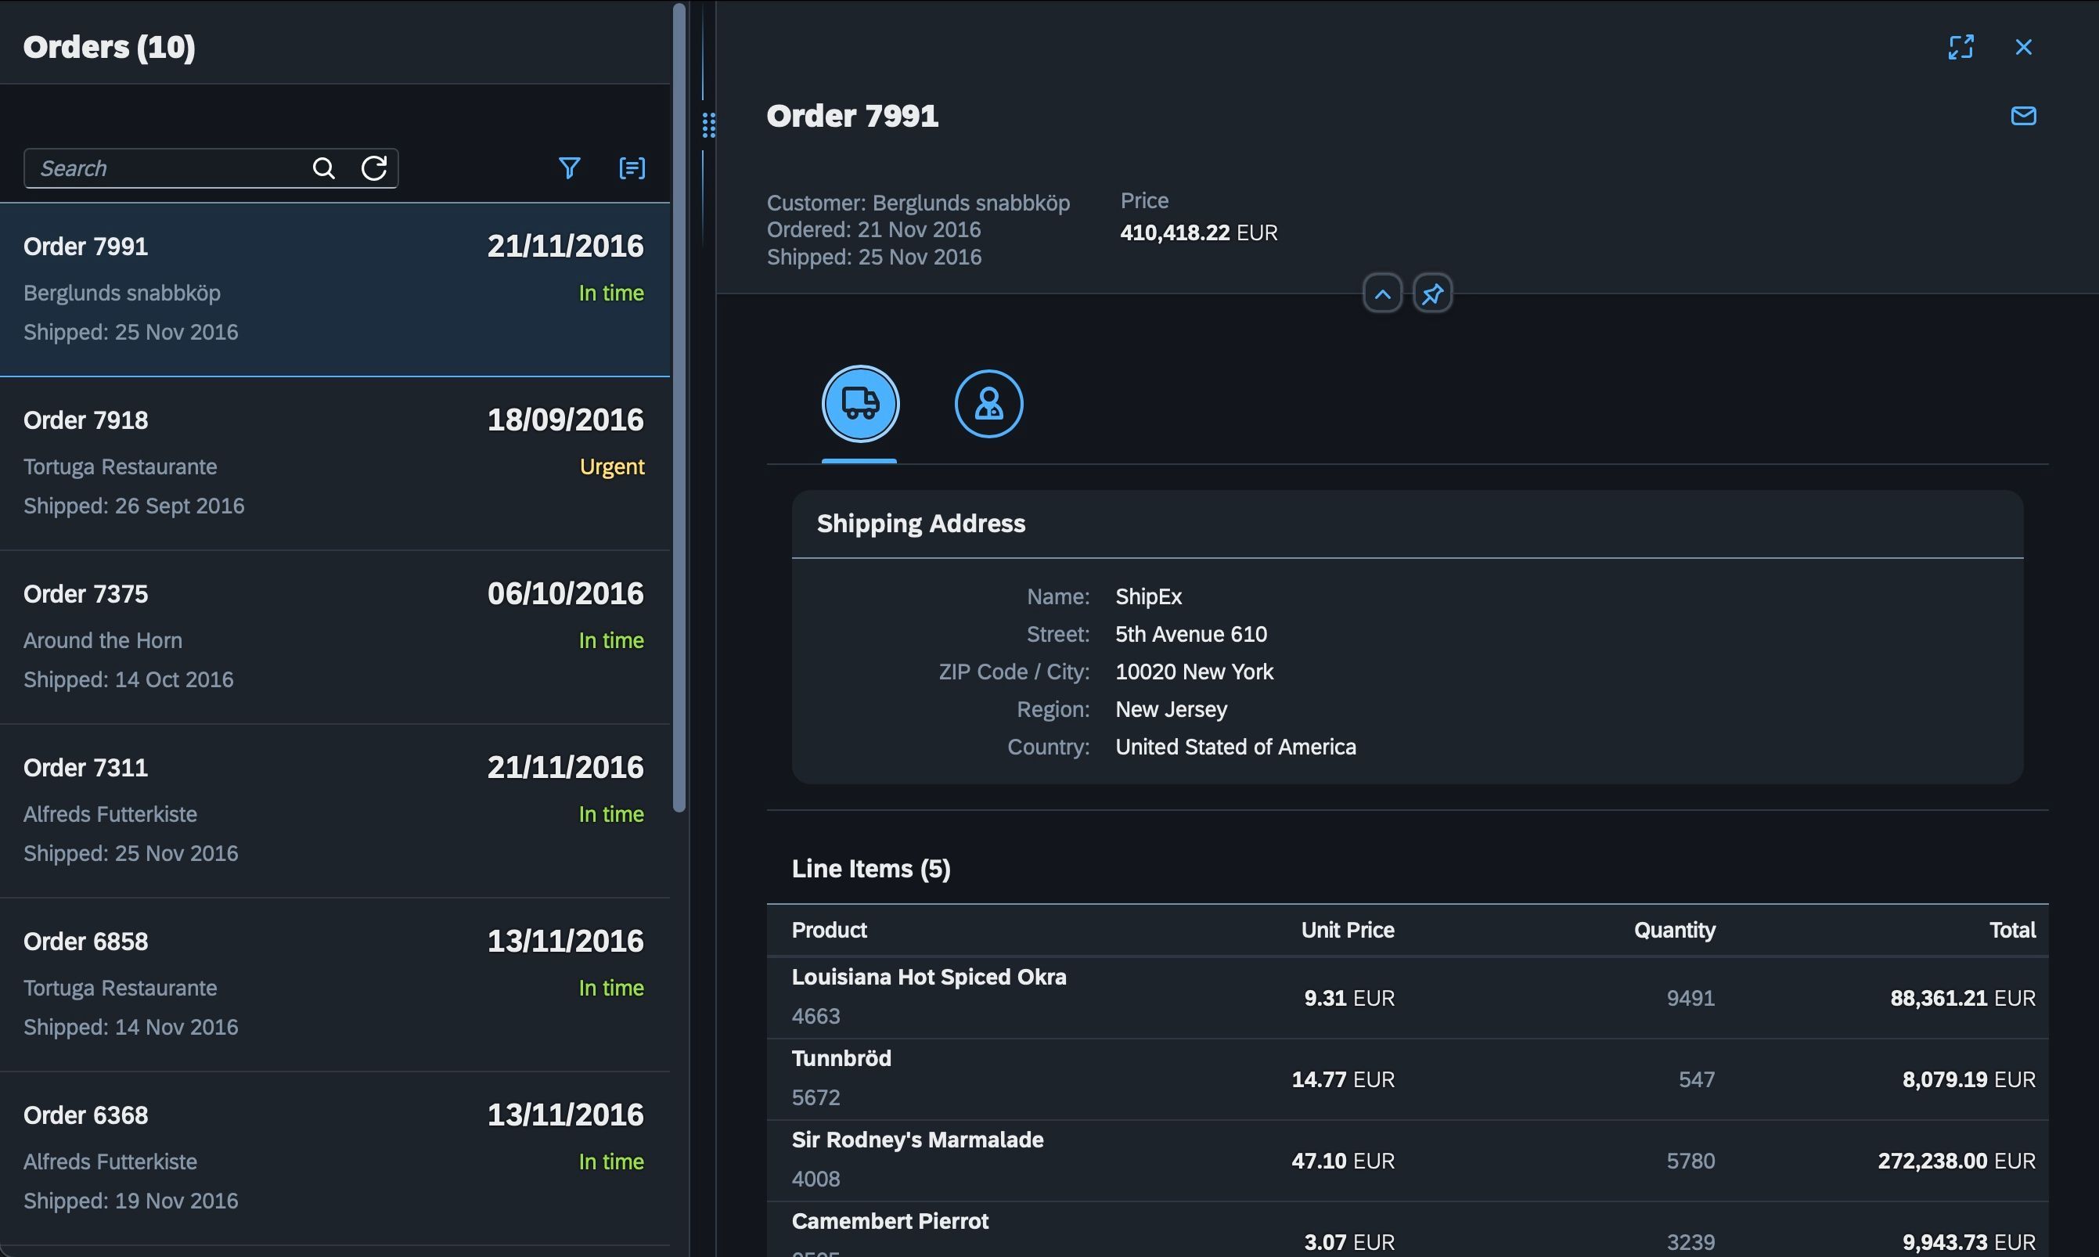Send order 7991 via email icon
Image resolution: width=2099 pixels, height=1257 pixels.
(2023, 116)
